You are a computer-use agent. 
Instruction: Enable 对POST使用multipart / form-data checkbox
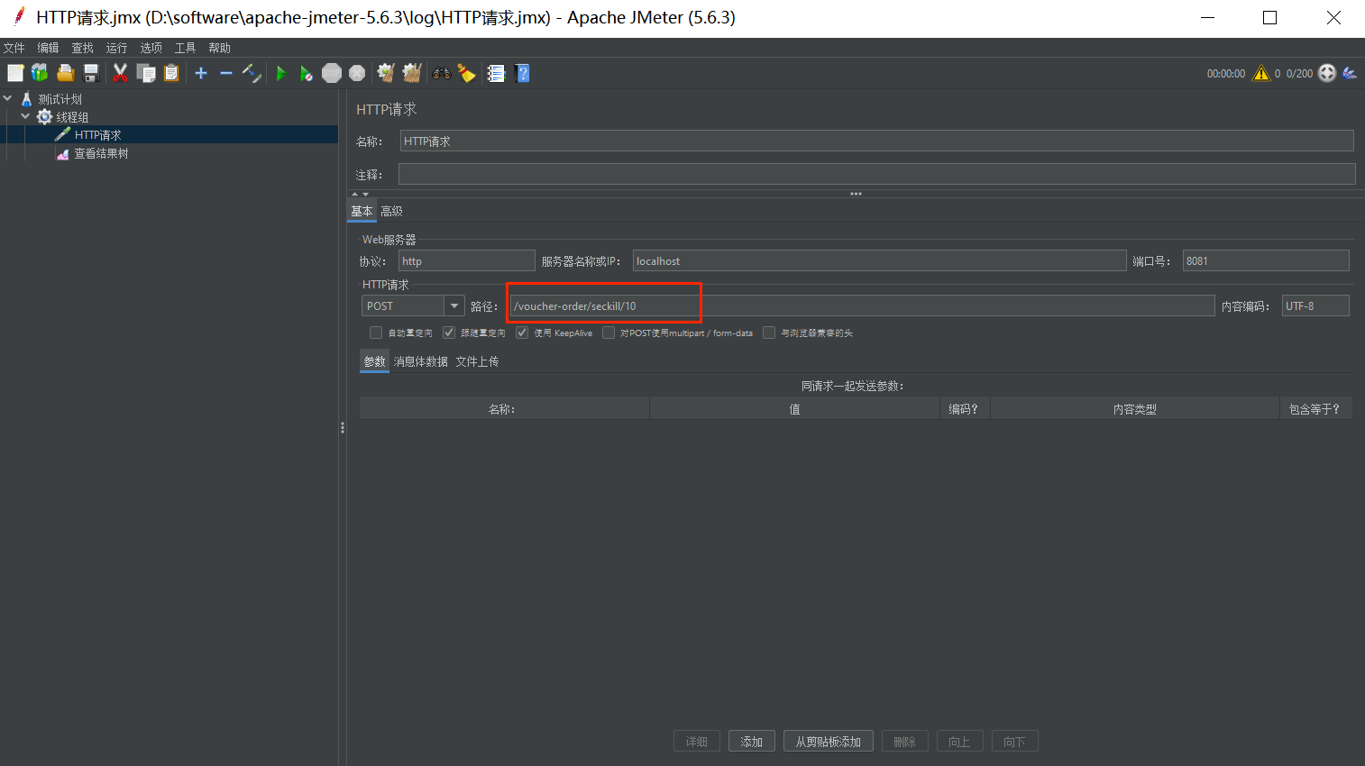click(609, 333)
